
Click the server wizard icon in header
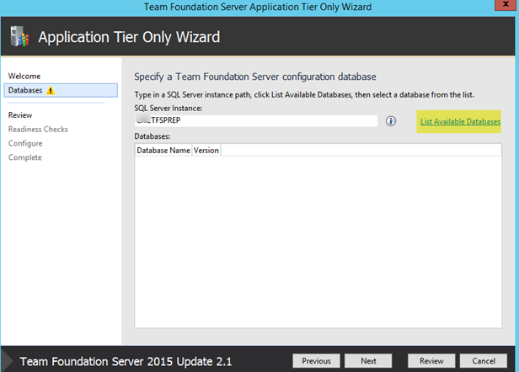pos(19,36)
